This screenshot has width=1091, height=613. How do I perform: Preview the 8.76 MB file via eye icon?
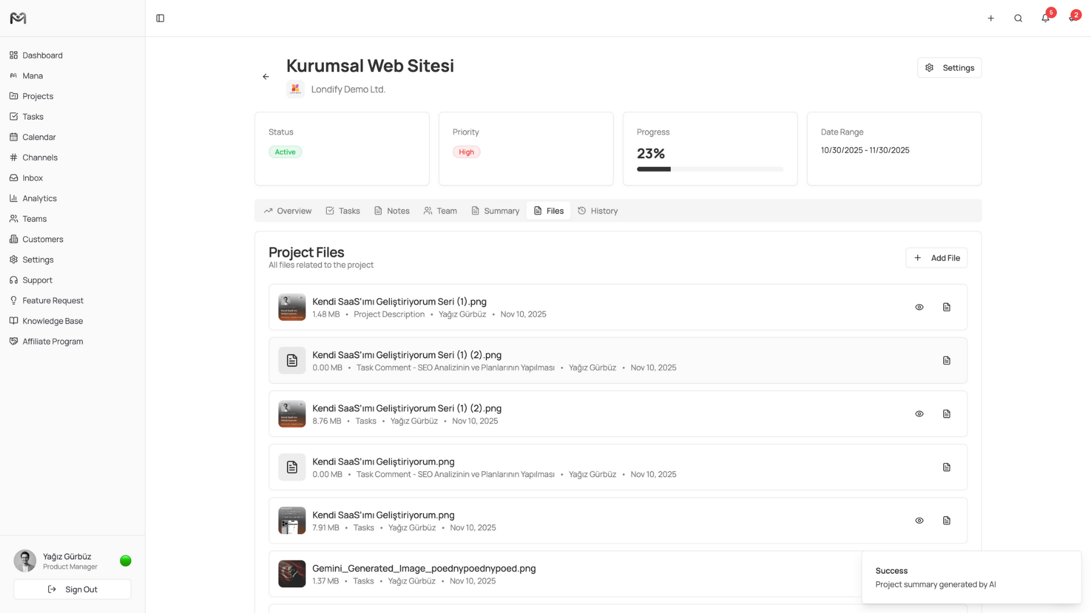point(919,414)
